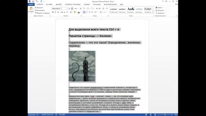Open line spacing options
Viewport: 206px width, 116px height.
[96, 12]
